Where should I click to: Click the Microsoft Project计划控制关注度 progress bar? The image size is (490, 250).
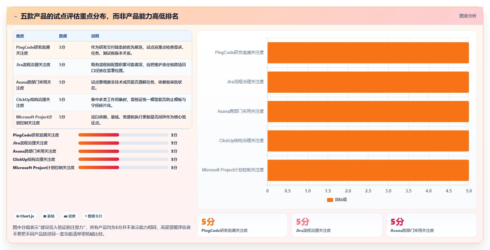(x=123, y=167)
